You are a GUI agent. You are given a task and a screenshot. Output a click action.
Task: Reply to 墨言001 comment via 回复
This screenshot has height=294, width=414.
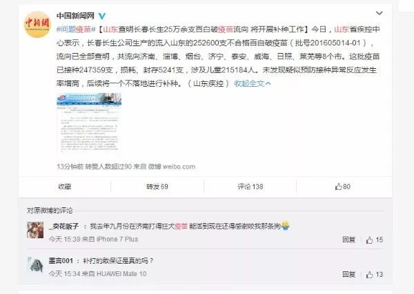348,275
